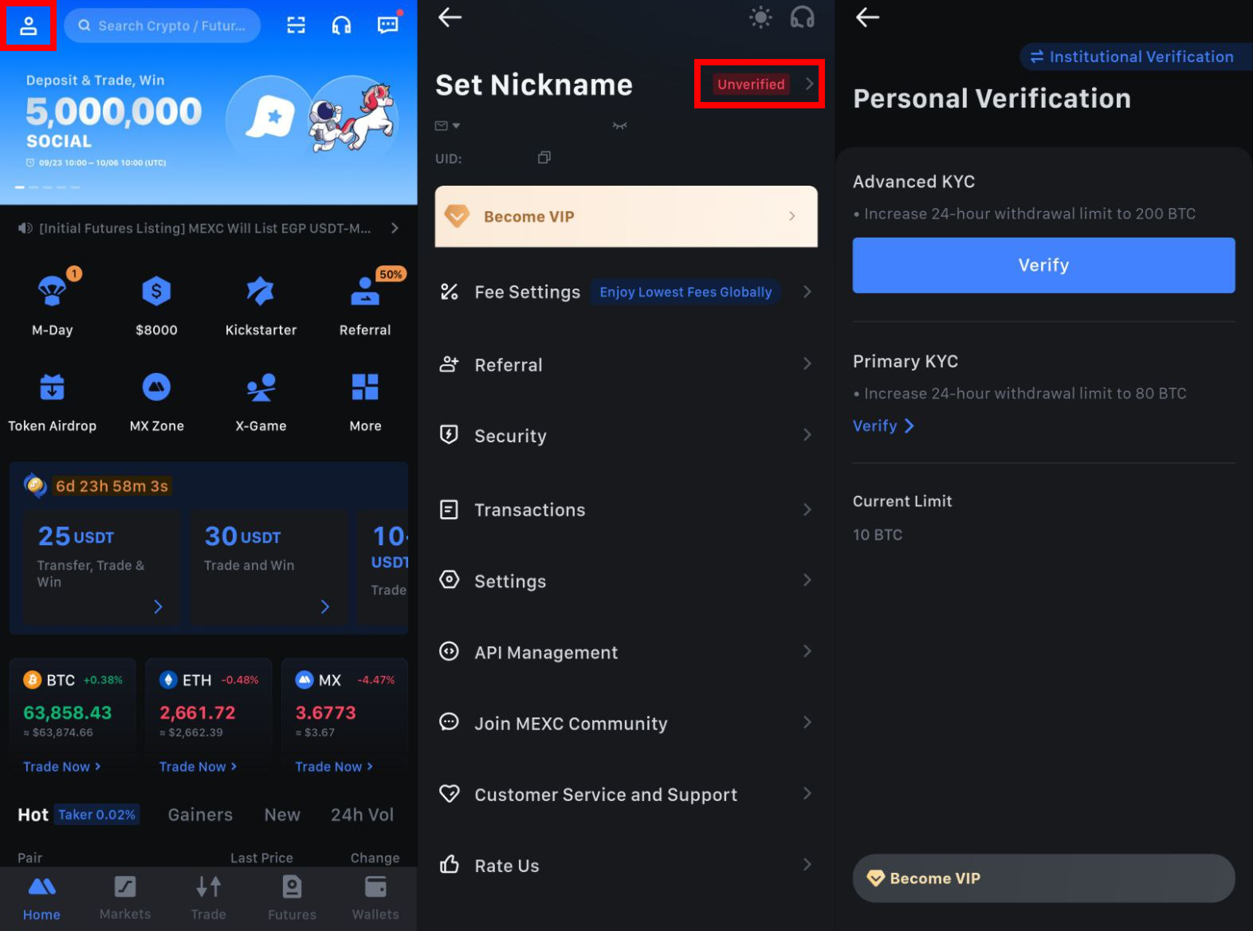Select the Hot list tab
This screenshot has width=1253, height=931.
[33, 814]
